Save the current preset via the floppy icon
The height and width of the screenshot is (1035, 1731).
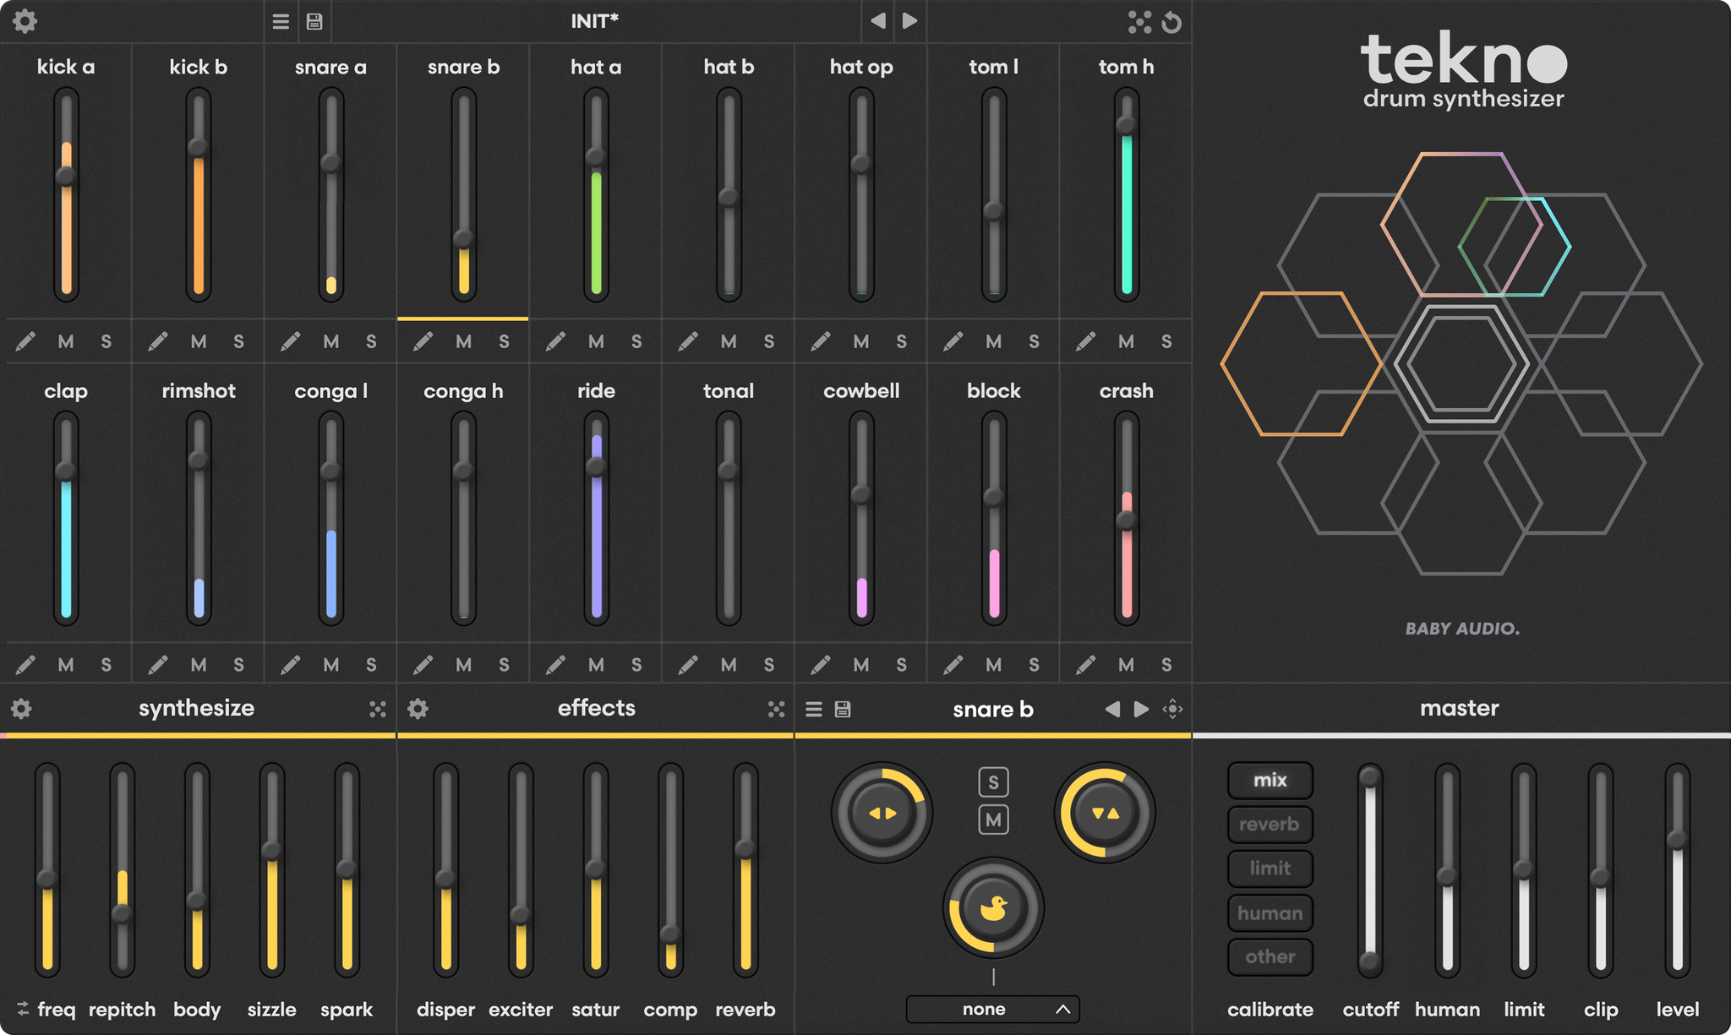pos(314,21)
